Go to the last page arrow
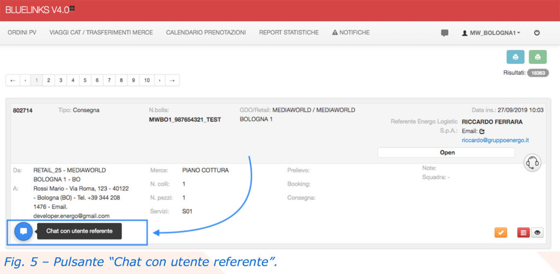 (x=172, y=80)
